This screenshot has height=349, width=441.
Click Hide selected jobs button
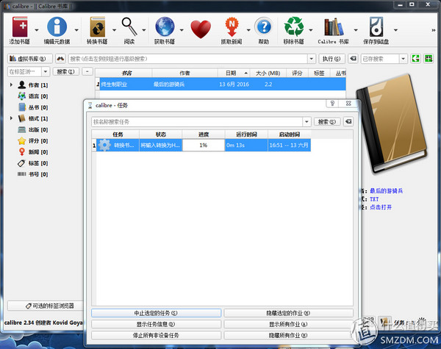tap(288, 313)
